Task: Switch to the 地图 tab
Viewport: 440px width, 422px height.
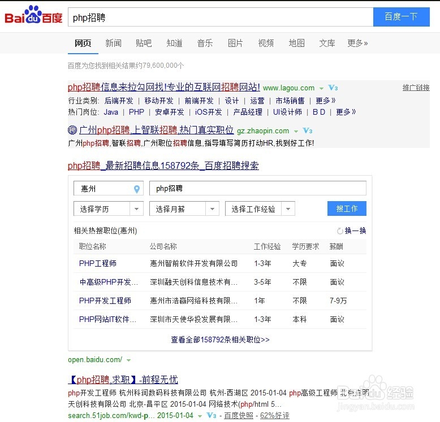Action: click(296, 43)
